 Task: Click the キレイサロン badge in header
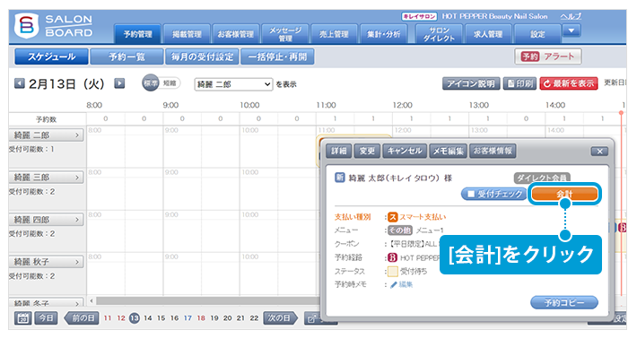click(419, 17)
